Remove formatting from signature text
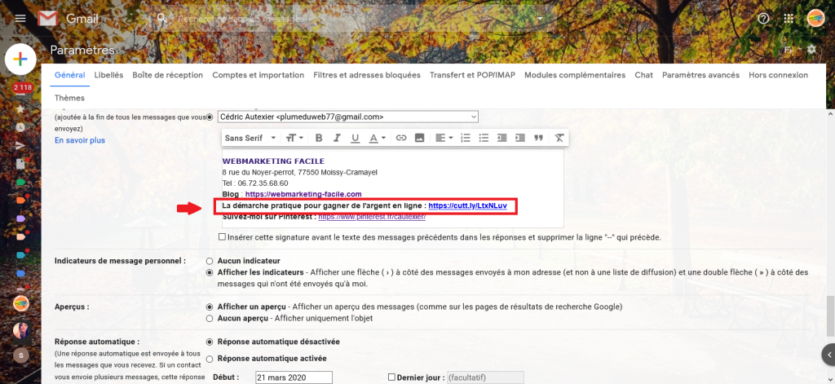The width and height of the screenshot is (835, 384). click(559, 138)
